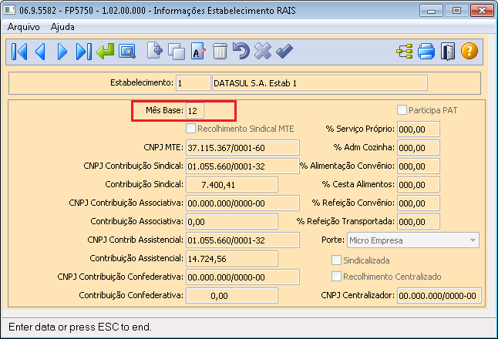Click the CNPJ Centralizador field
The width and height of the screenshot is (498, 339).
[x=439, y=296]
